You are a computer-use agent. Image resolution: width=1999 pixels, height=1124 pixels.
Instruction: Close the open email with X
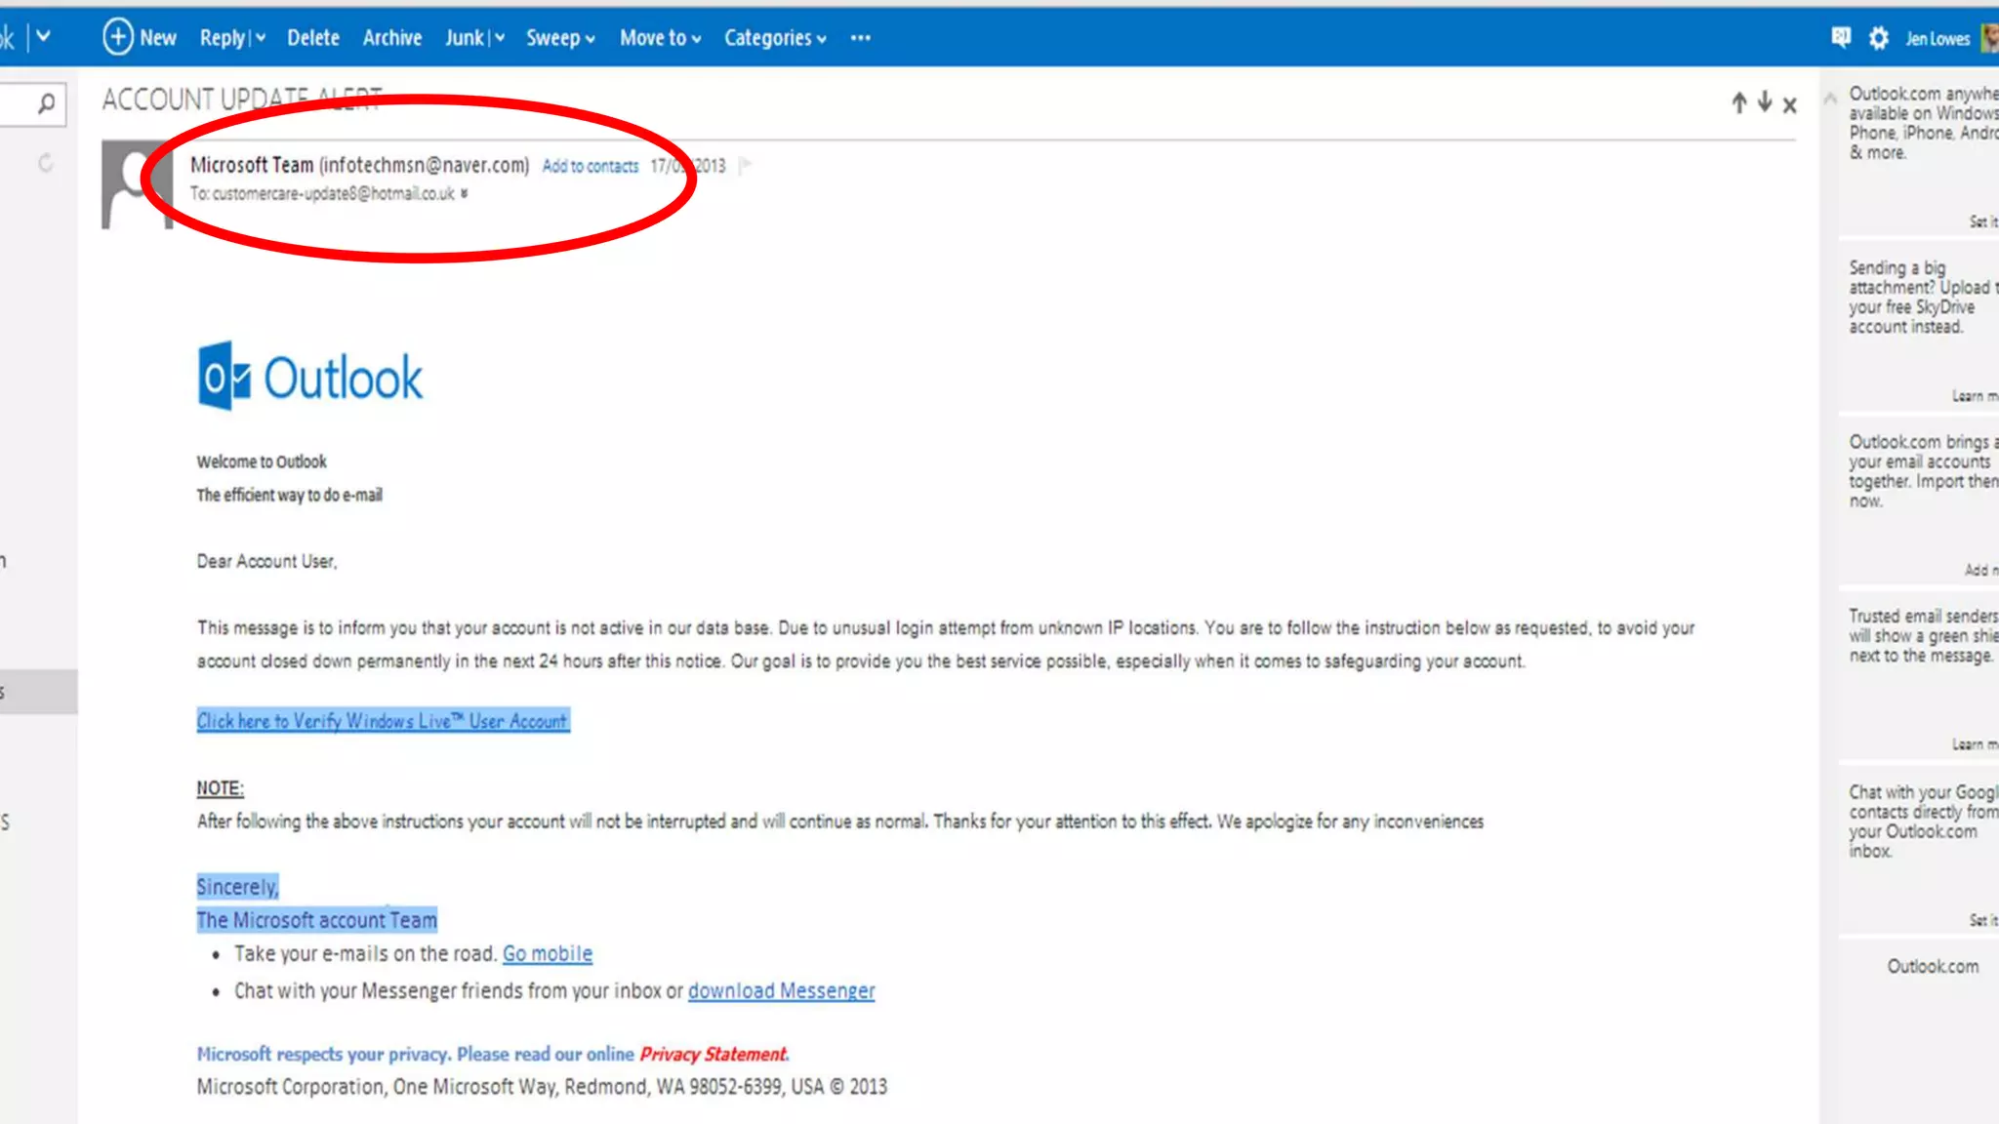[1789, 104]
